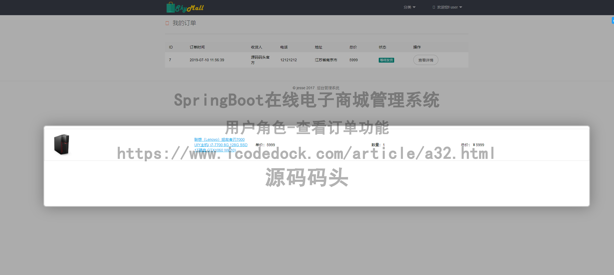Select the 我的订单 page heading

pyautogui.click(x=184, y=23)
